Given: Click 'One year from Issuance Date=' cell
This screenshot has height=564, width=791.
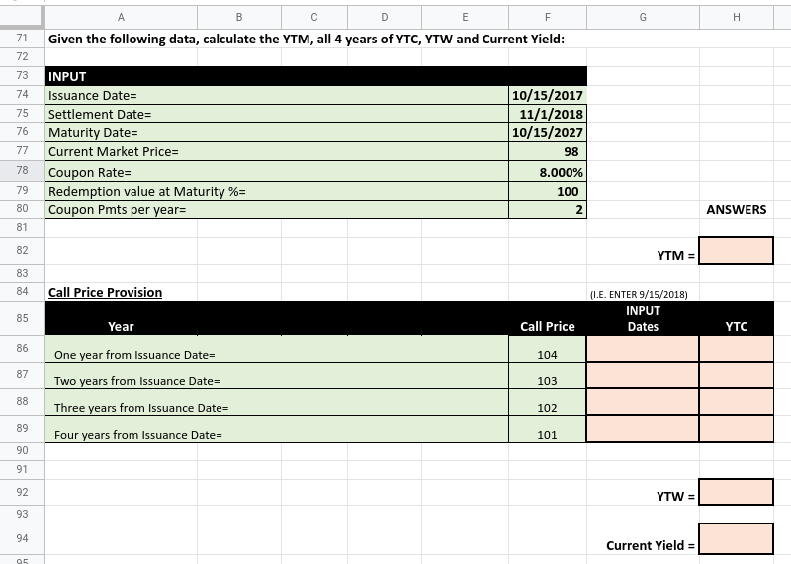Looking at the screenshot, I should click(277, 349).
